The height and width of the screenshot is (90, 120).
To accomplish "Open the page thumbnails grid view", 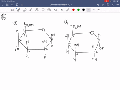I will click(7, 5).
